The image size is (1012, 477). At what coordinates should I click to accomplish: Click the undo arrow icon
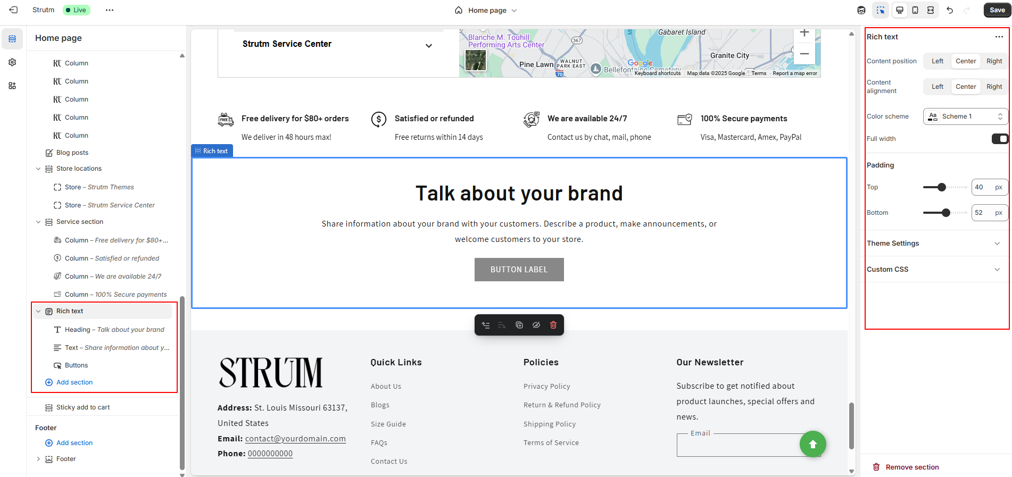point(950,10)
